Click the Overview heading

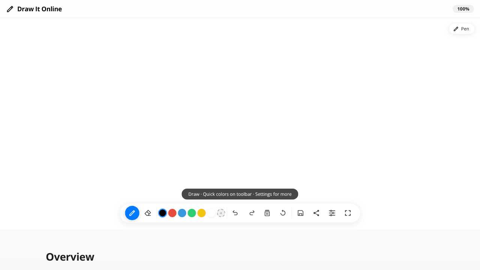pyautogui.click(x=70, y=257)
